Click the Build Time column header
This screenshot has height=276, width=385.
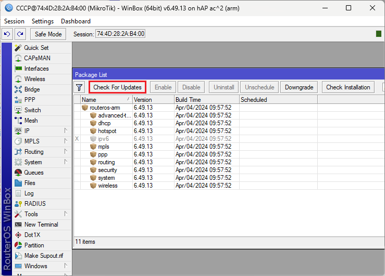(207, 100)
